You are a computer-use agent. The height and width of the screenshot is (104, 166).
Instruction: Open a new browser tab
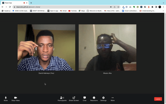coord(31,3)
